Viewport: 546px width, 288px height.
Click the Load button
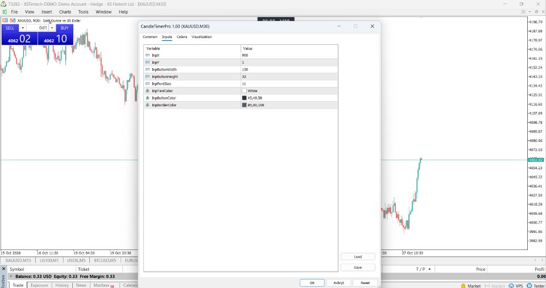click(358, 257)
